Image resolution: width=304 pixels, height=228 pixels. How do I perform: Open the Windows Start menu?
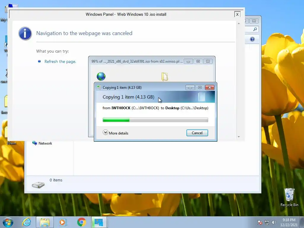tap(8, 222)
